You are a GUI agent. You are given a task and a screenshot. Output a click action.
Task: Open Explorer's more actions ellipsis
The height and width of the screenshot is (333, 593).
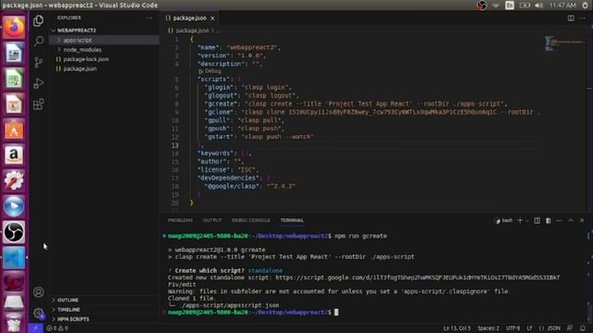149,18
